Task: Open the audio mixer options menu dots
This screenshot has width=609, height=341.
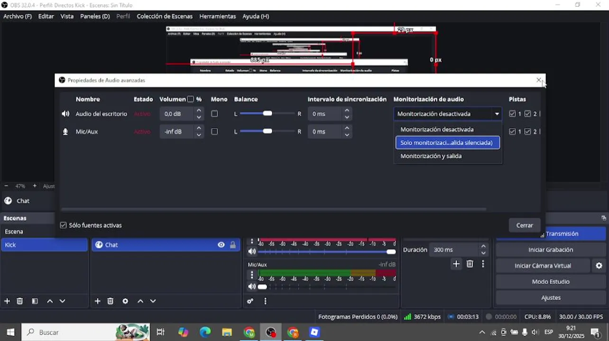Action: click(x=265, y=301)
